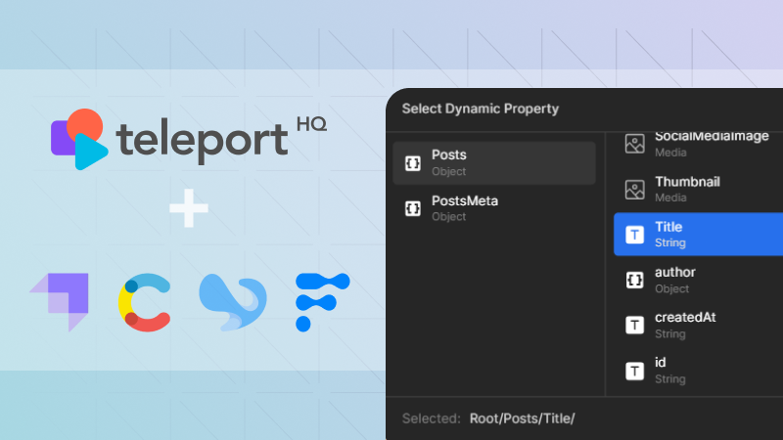The height and width of the screenshot is (440, 783).
Task: Pick the createdAt string property
Action: point(698,326)
